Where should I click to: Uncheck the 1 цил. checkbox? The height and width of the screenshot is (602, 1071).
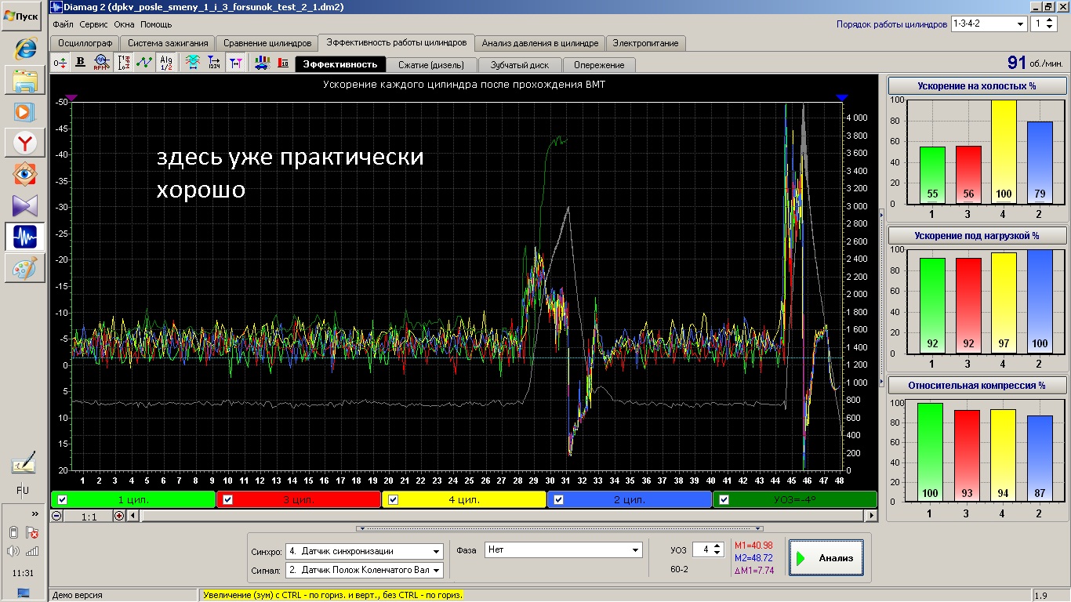tap(63, 499)
